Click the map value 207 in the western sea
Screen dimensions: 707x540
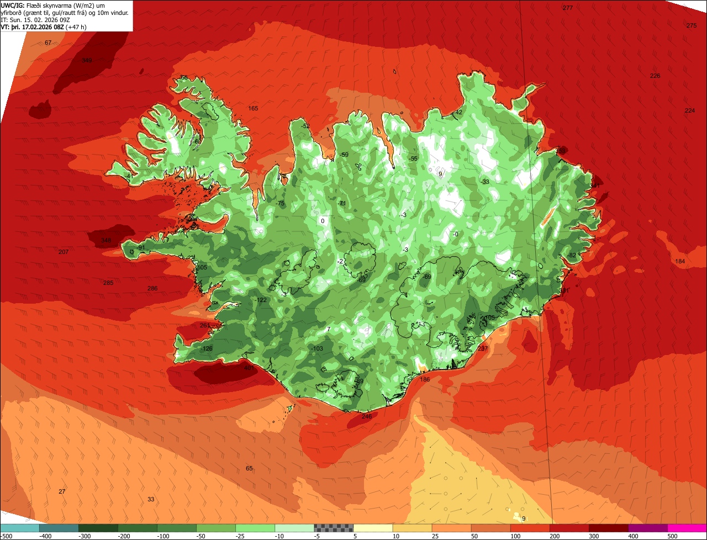[x=64, y=252]
